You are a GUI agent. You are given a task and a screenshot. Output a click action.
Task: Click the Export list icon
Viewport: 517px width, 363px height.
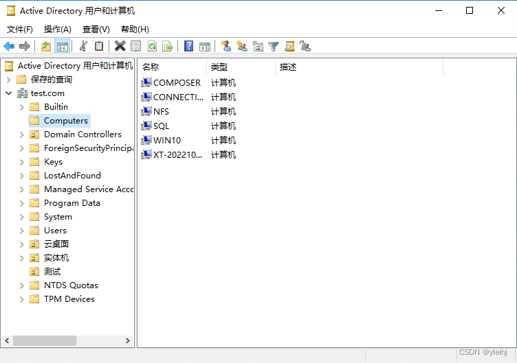click(x=168, y=47)
